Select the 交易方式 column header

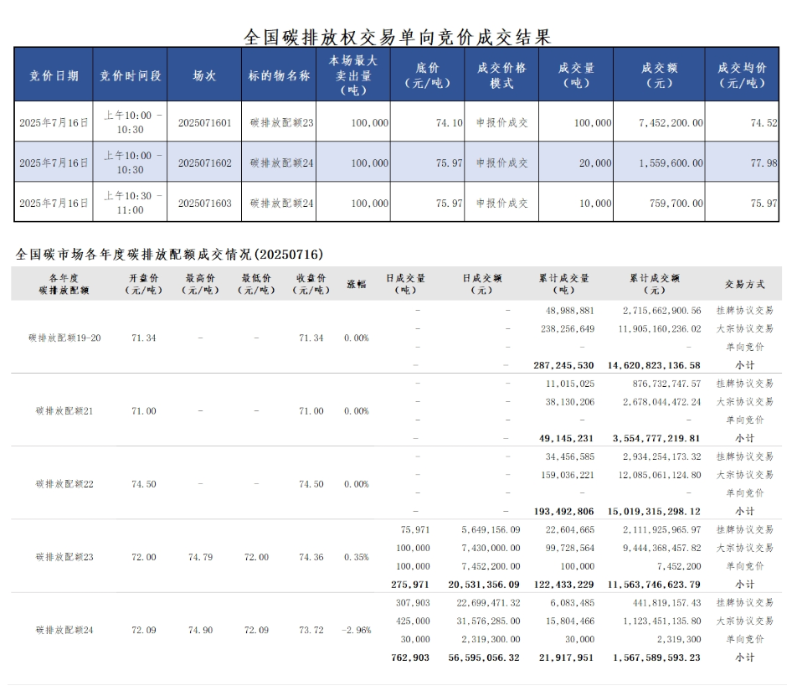coord(744,284)
